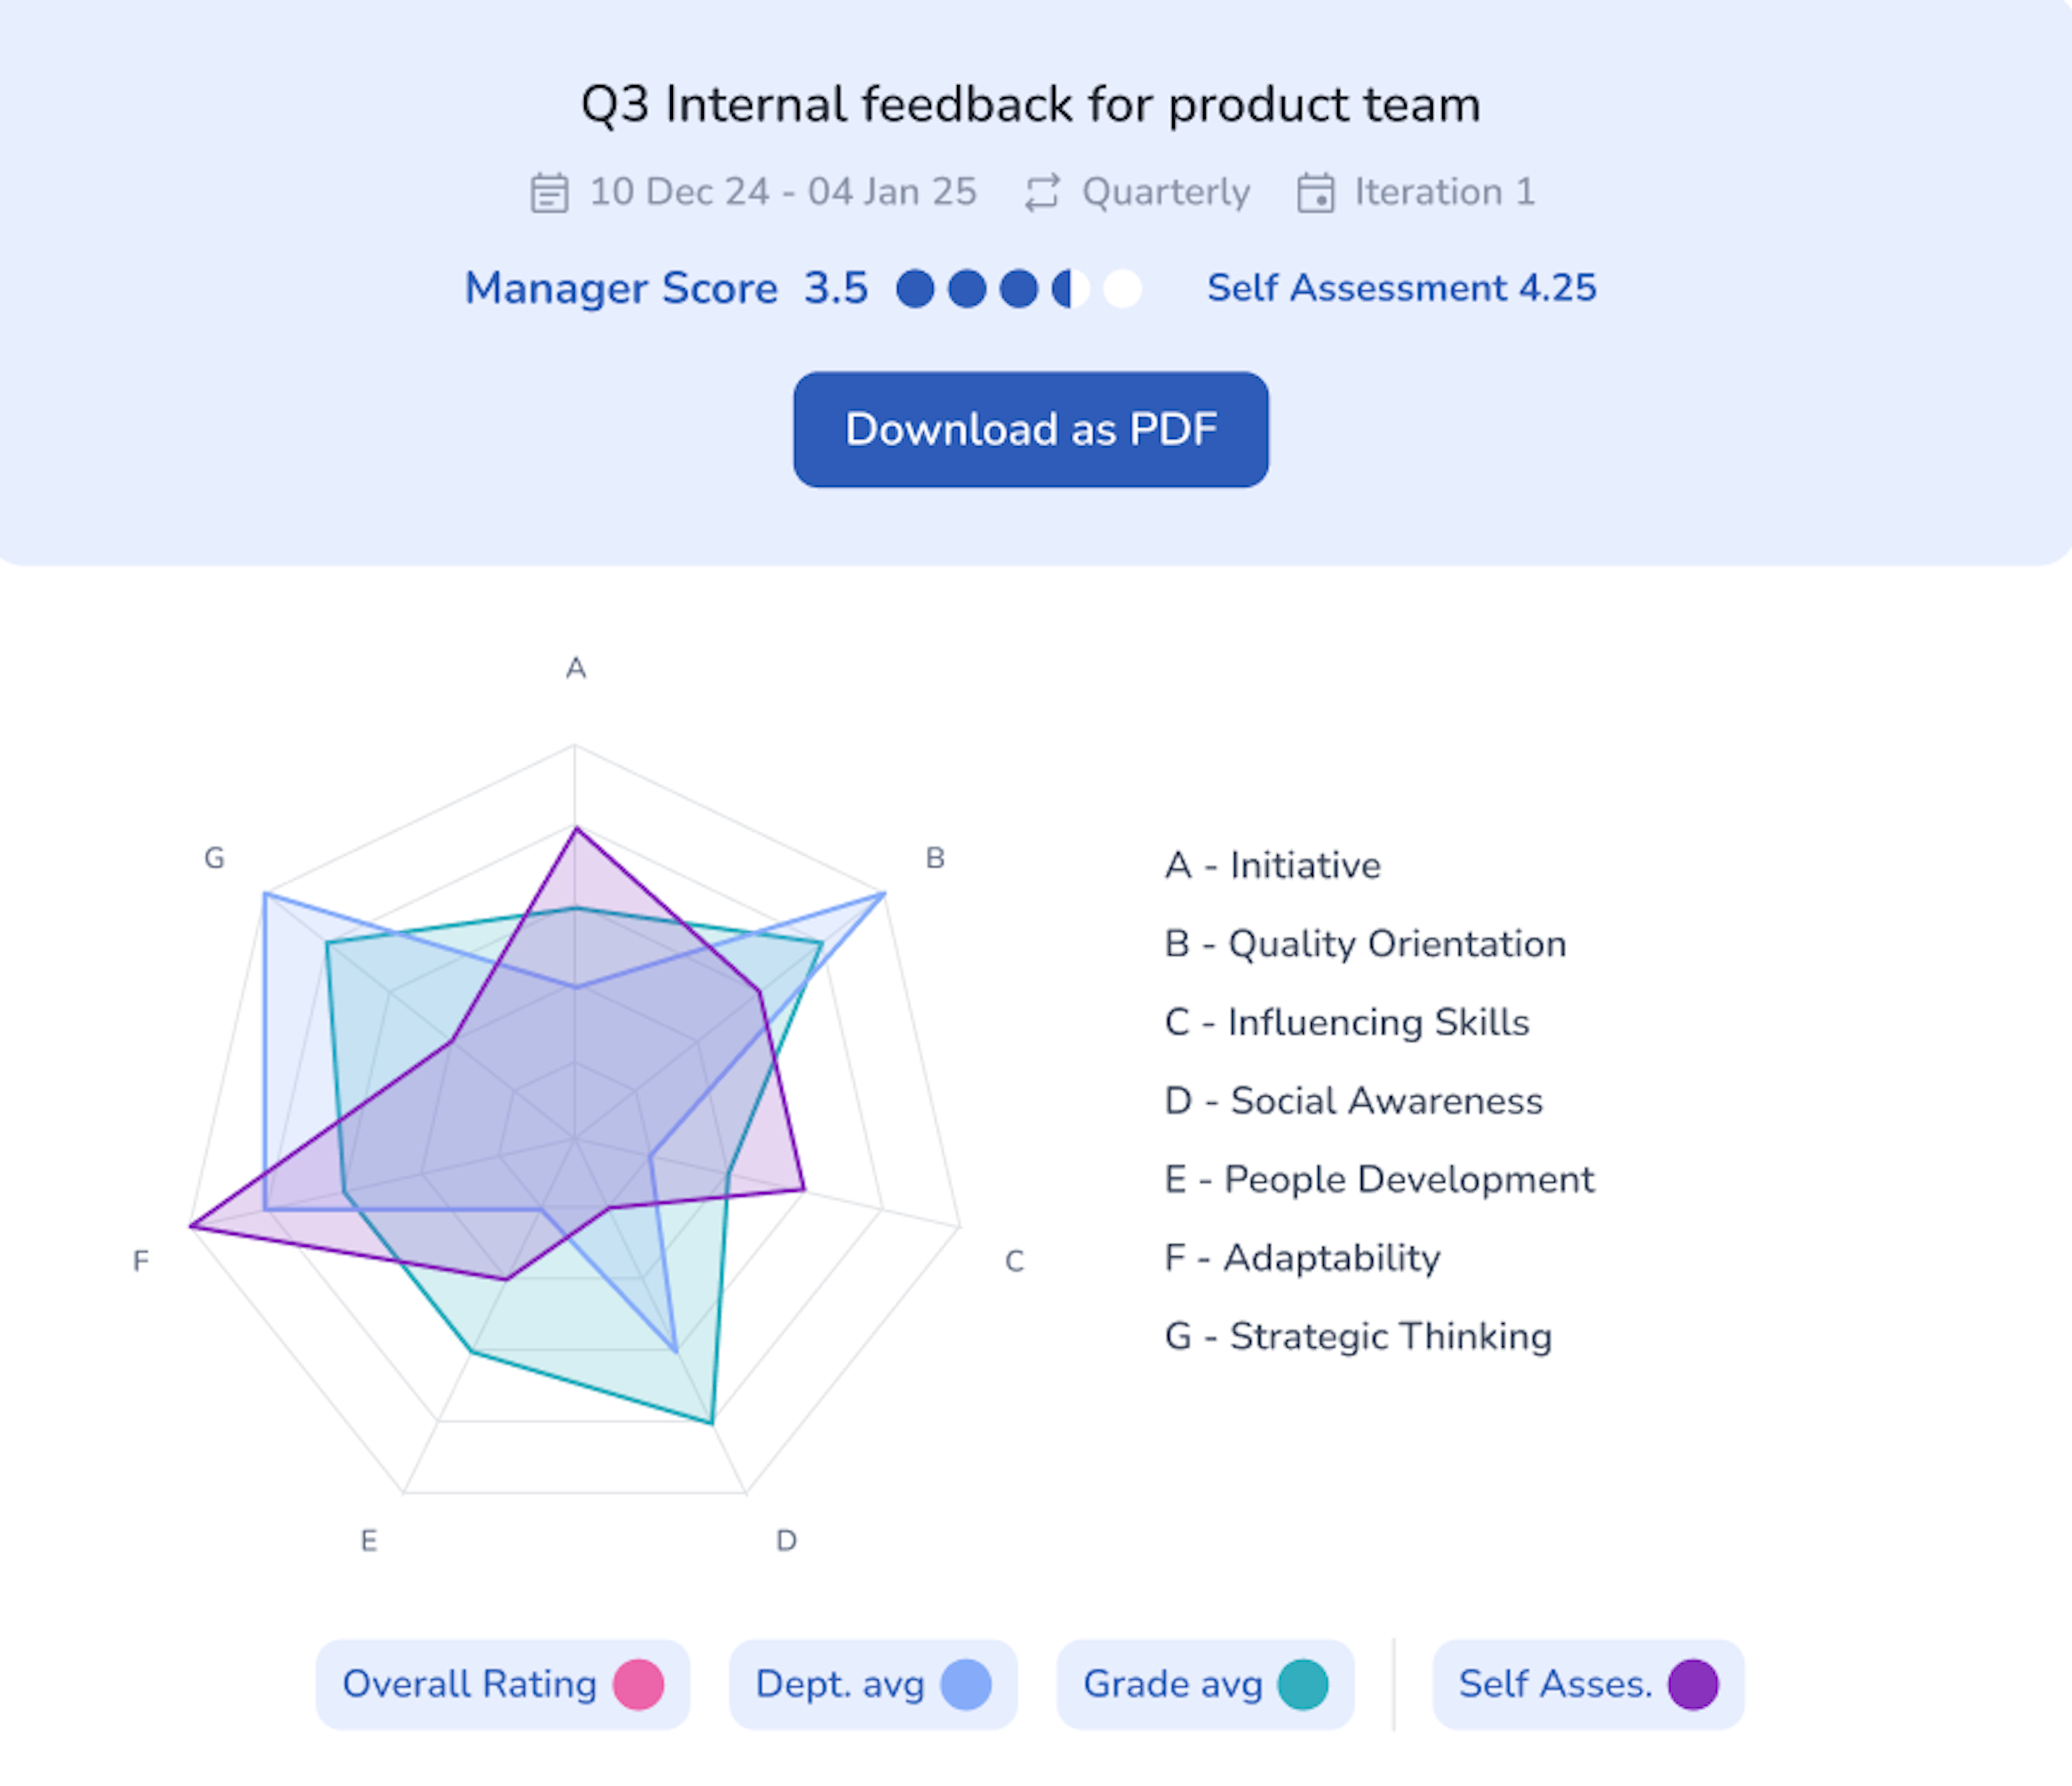2072x1786 pixels.
Task: Click radar chart axis label D
Action: point(786,1541)
